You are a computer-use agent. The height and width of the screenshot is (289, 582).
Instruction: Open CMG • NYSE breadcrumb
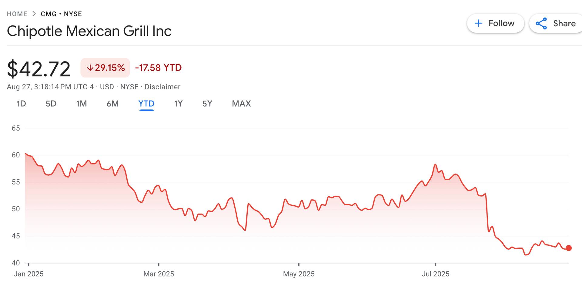tap(61, 14)
